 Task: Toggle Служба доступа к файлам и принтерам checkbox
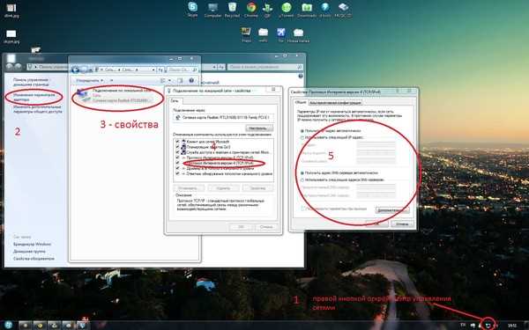[x=177, y=152]
